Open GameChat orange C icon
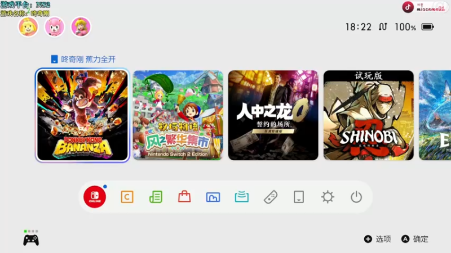 pyautogui.click(x=127, y=197)
